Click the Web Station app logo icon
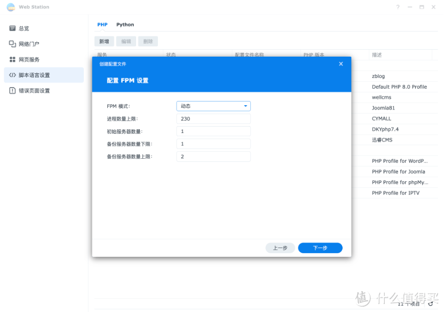Viewport: 444px width, 312px height. (x=11, y=7)
